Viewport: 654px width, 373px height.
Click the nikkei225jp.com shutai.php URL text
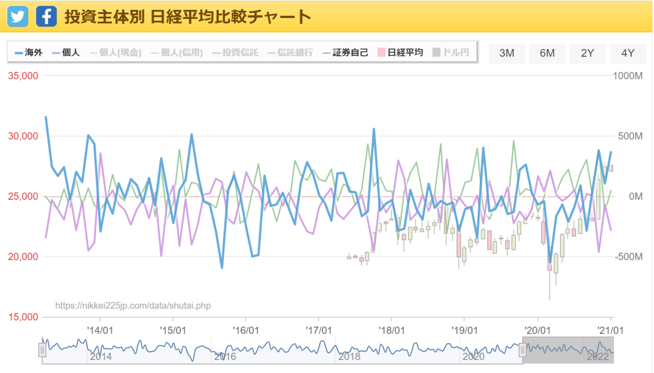click(x=133, y=305)
